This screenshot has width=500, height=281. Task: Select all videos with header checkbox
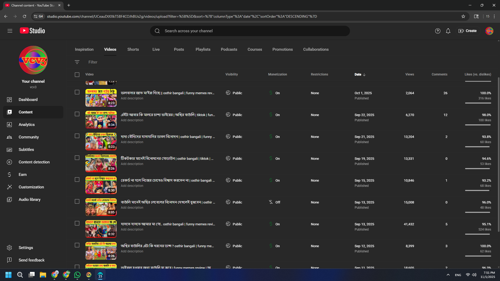pos(77,75)
